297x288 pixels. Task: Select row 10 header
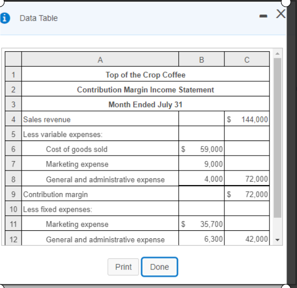[x=13, y=209]
